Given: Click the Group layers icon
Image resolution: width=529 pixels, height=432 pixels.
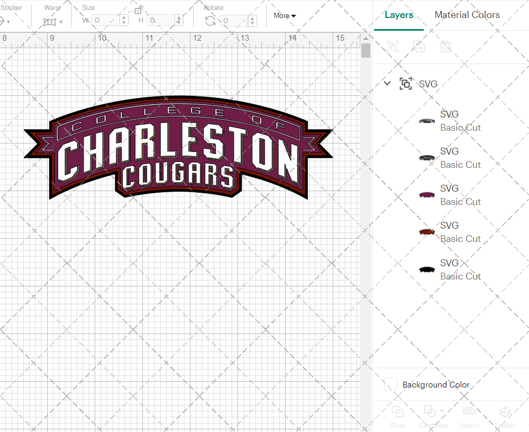Looking at the screenshot, I should 393,46.
